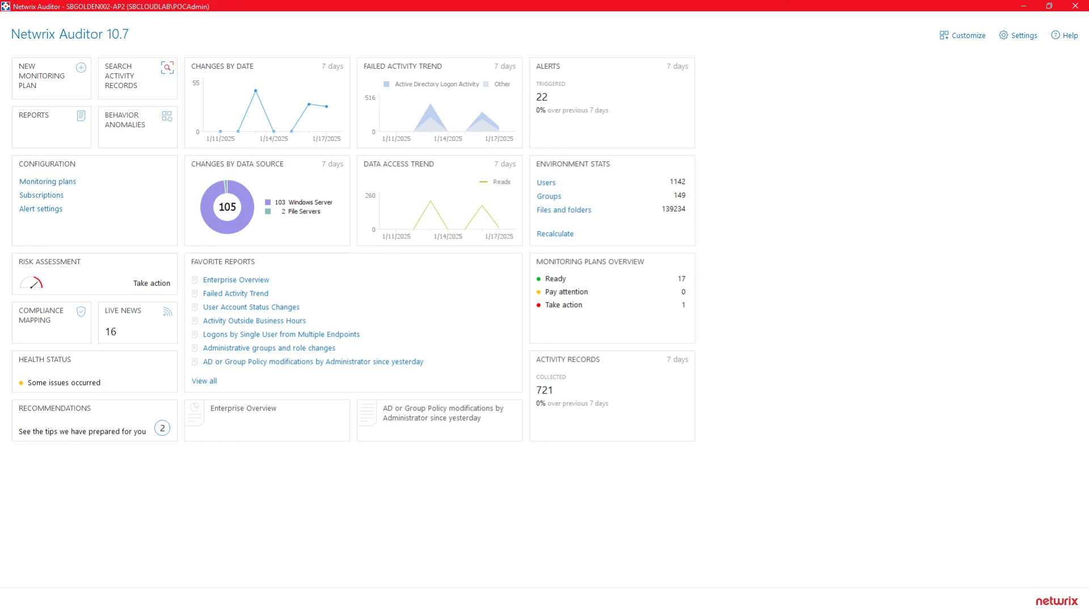Open the Behavior Anomalies grid icon

[167, 116]
